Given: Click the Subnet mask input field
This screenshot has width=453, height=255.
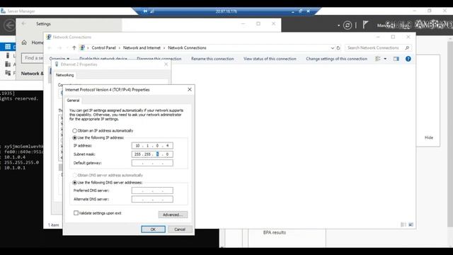Looking at the screenshot, I should pyautogui.click(x=152, y=154).
